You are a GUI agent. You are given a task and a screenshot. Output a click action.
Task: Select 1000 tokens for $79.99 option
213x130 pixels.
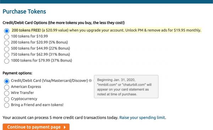pyautogui.click(x=7, y=61)
